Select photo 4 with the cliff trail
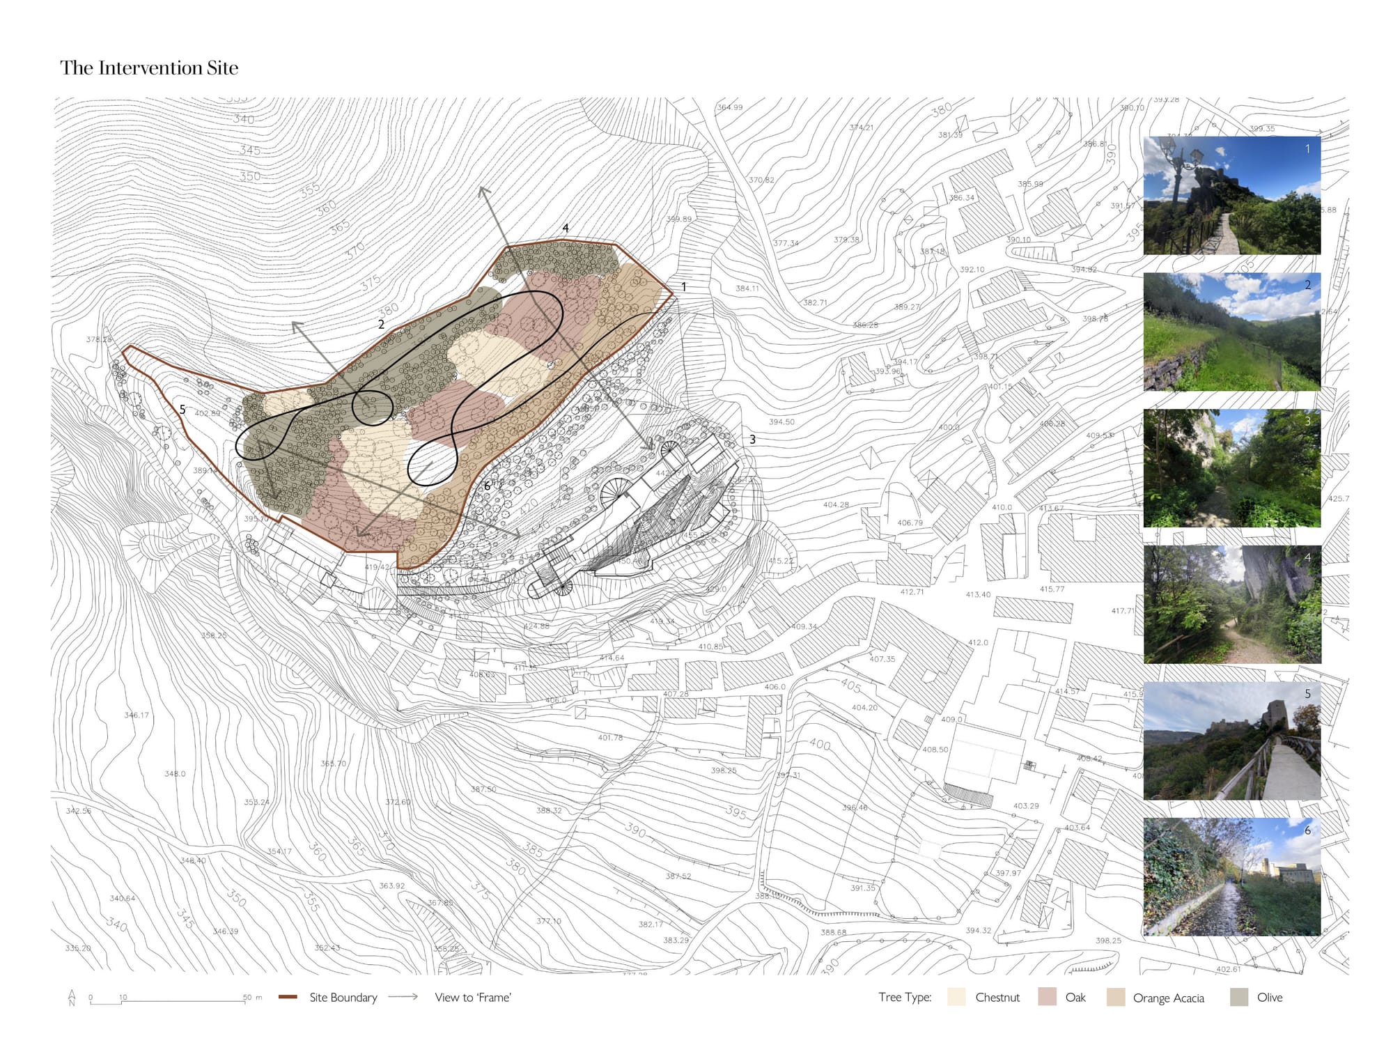 click(x=1231, y=604)
